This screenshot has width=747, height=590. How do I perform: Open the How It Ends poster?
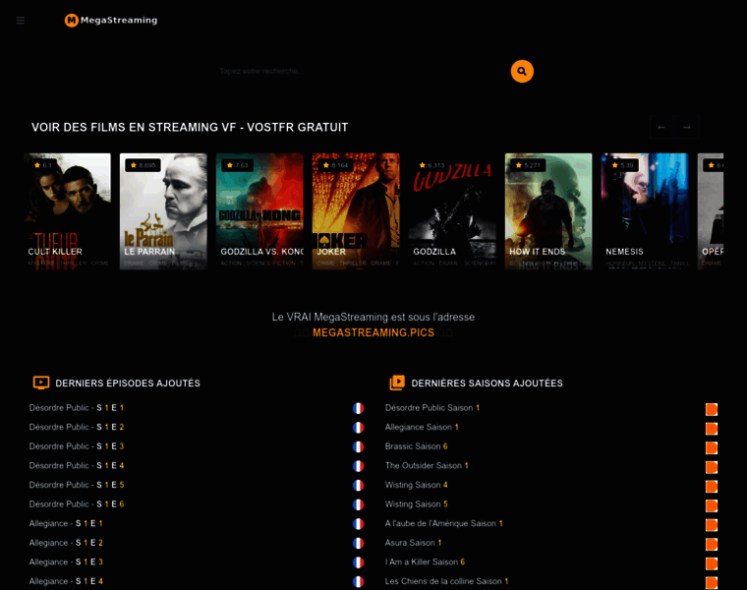point(548,211)
